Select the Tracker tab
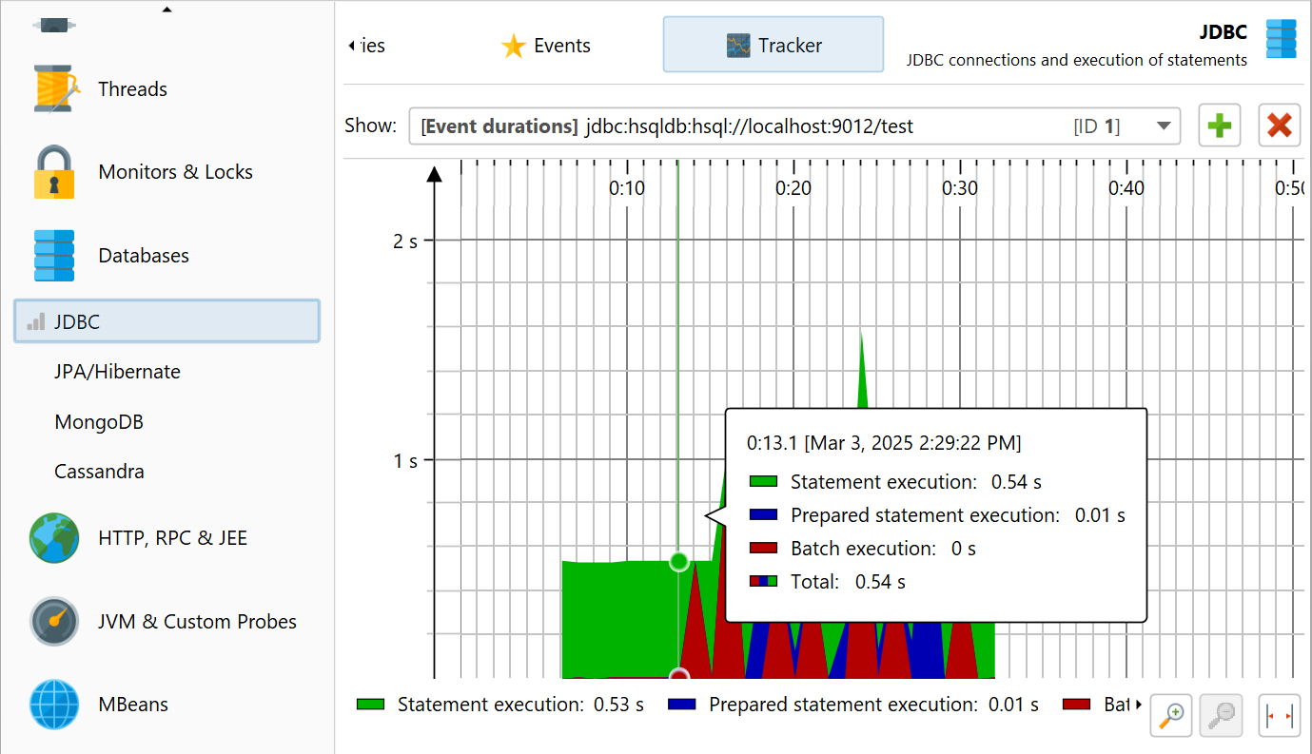This screenshot has width=1312, height=754. tap(773, 45)
